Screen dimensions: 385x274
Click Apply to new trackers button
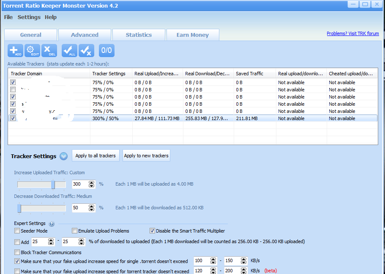146,156
